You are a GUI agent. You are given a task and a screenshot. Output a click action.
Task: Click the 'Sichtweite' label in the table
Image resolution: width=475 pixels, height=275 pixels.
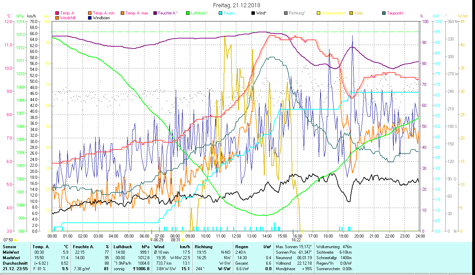click(325, 252)
